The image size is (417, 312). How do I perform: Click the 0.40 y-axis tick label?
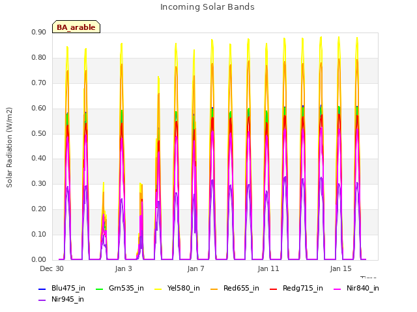(x=38, y=158)
